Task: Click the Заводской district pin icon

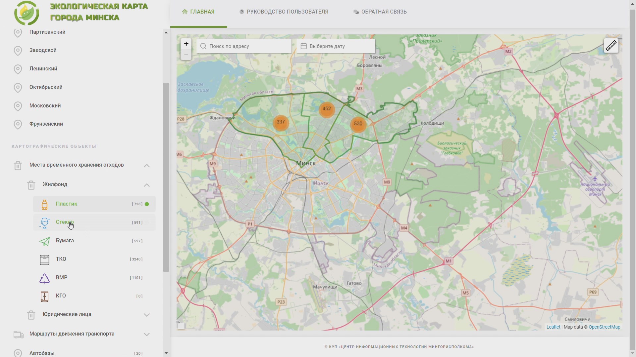Action: (18, 51)
